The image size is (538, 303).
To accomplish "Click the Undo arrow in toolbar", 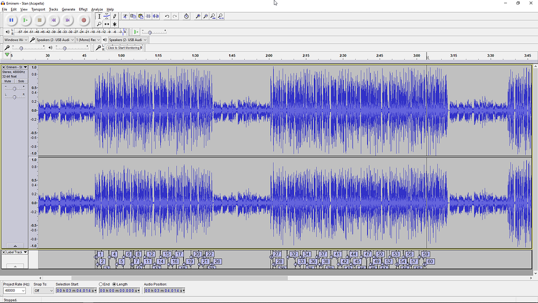I will pos(167,17).
